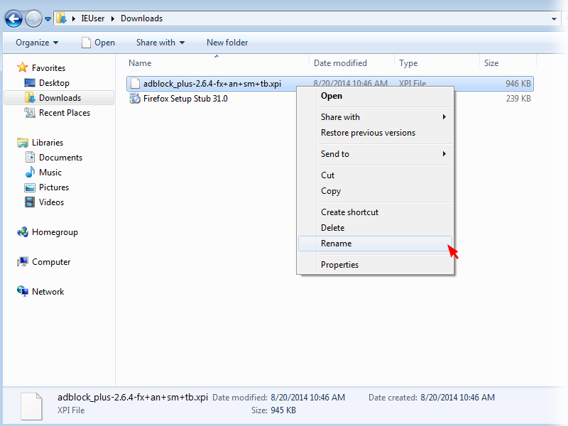This screenshot has height=426, width=568.
Task: Expand the arrow before Downloads in path
Action: 113,18
